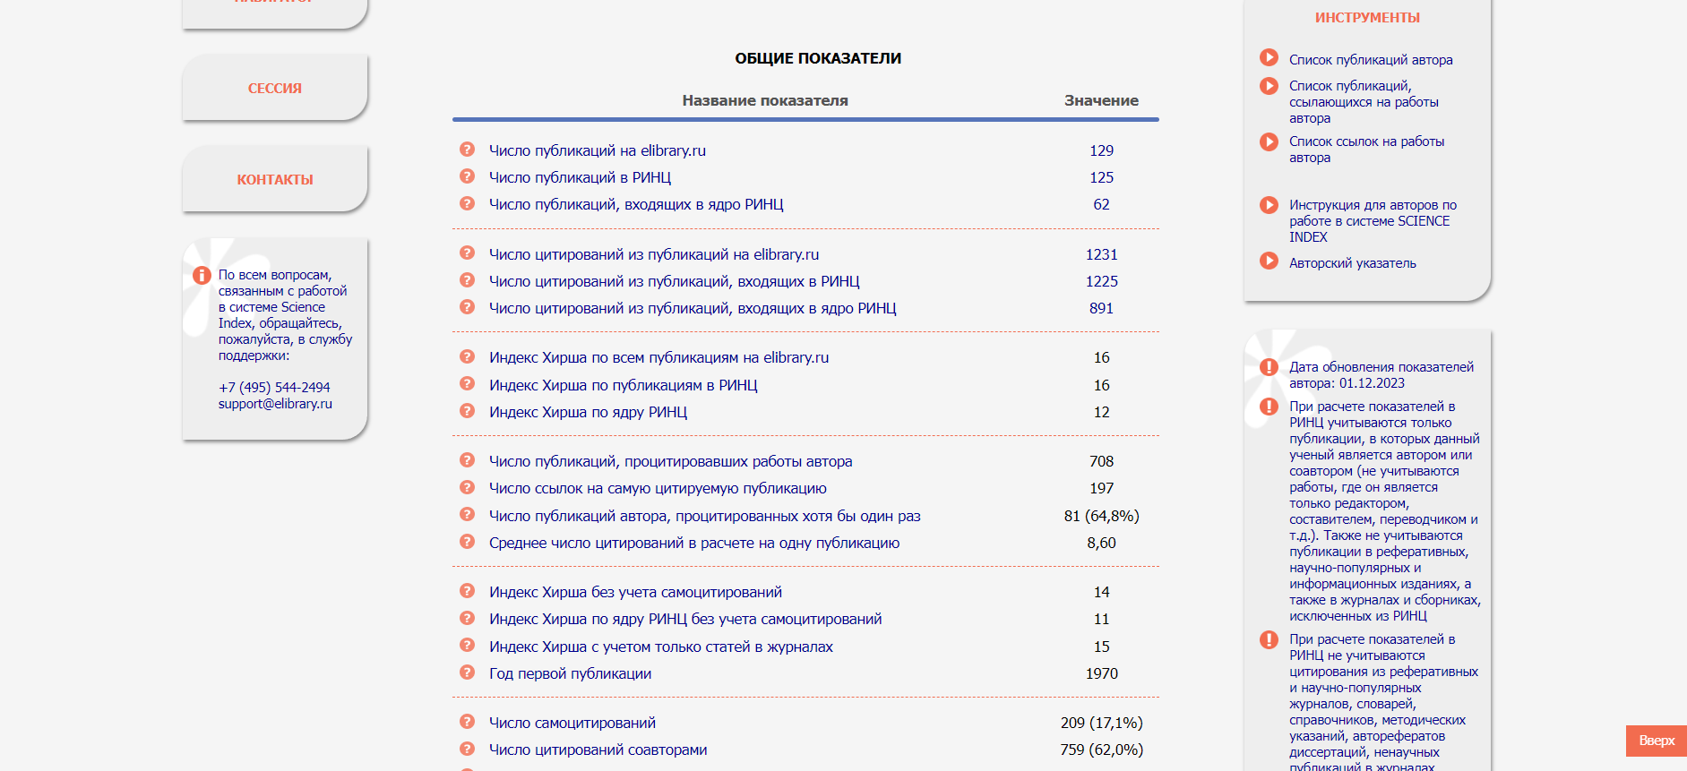Screen dimensions: 1687x771
Task: Click 'Число цитирований из публикаций на elibrary.ru' link
Action: pyautogui.click(x=654, y=254)
